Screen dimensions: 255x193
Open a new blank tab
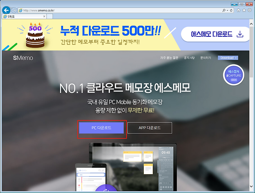tap(50, 16)
